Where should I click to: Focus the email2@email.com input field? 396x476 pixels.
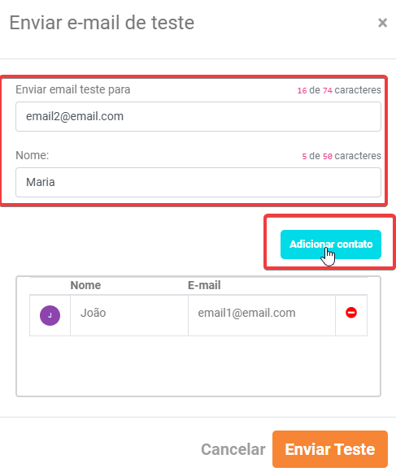click(x=198, y=117)
